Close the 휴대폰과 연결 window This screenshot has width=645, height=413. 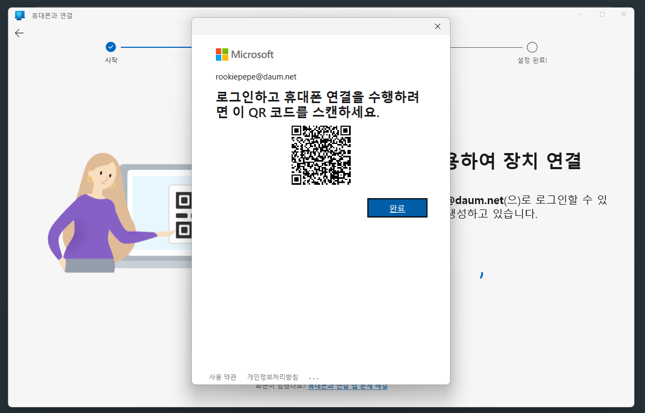pos(624,15)
